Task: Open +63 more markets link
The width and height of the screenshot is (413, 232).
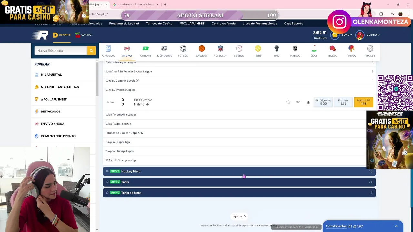Action: click(298, 102)
